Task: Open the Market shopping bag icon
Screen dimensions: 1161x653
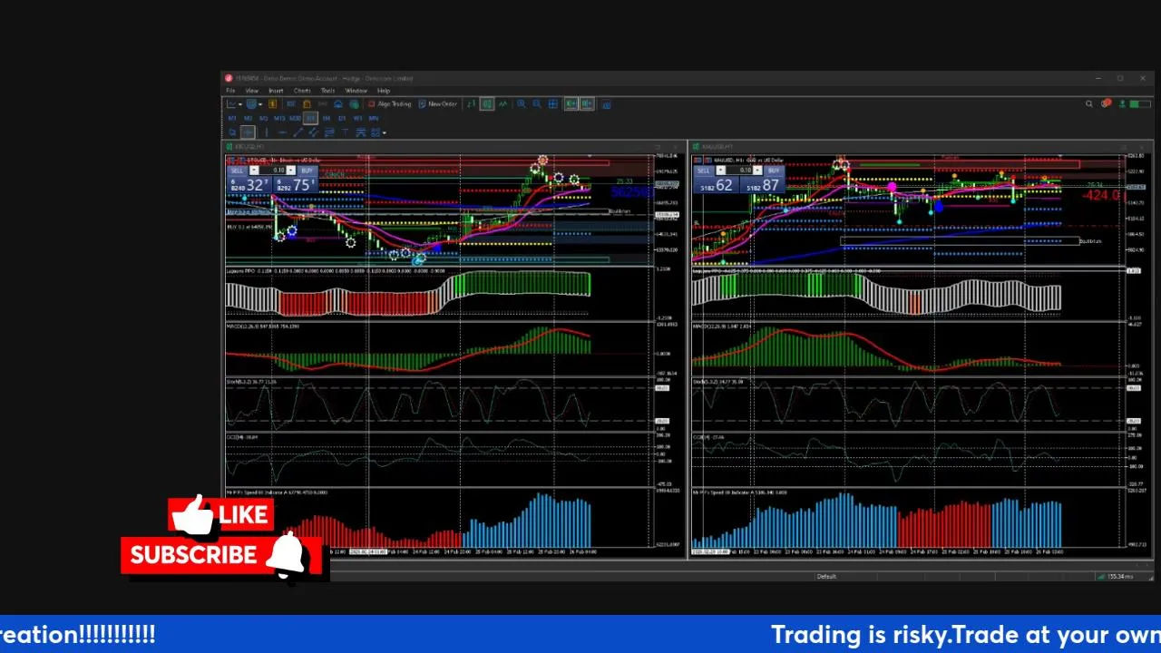Action: click(x=307, y=104)
